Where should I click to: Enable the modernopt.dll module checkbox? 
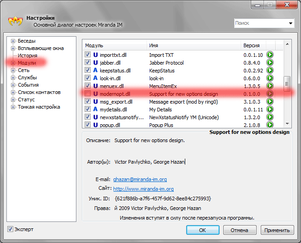coord(87,94)
